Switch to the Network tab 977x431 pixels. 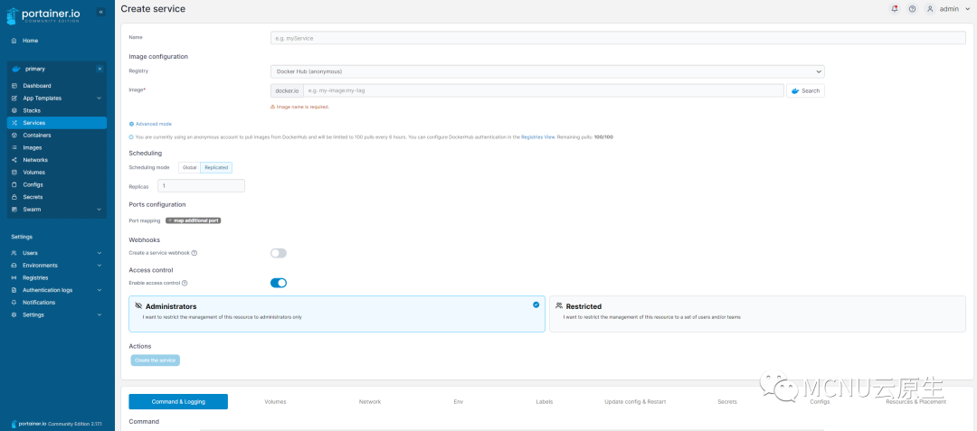(x=369, y=402)
